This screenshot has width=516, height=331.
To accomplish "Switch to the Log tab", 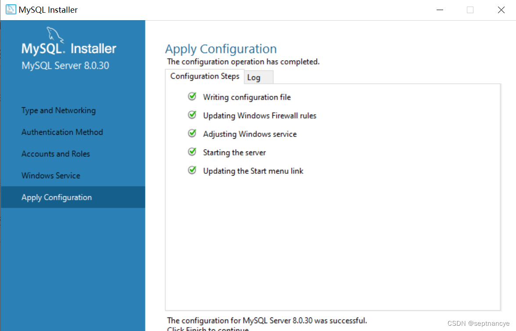I will 254,77.
